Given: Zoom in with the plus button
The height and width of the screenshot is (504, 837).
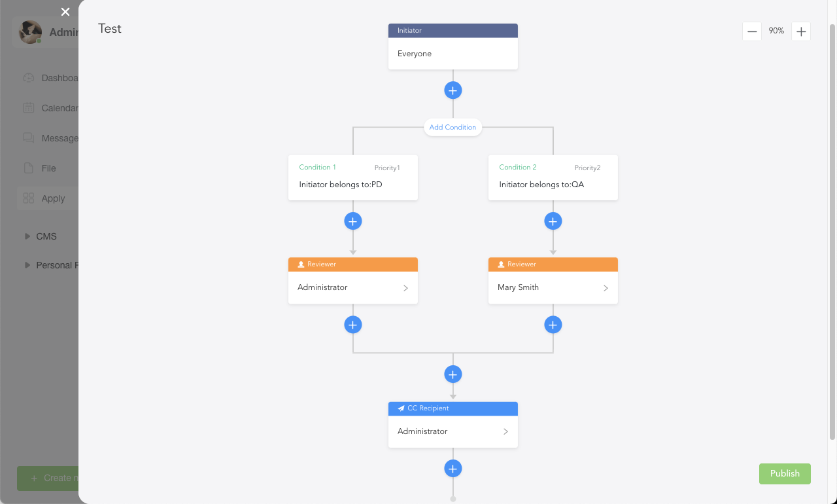Looking at the screenshot, I should (801, 31).
